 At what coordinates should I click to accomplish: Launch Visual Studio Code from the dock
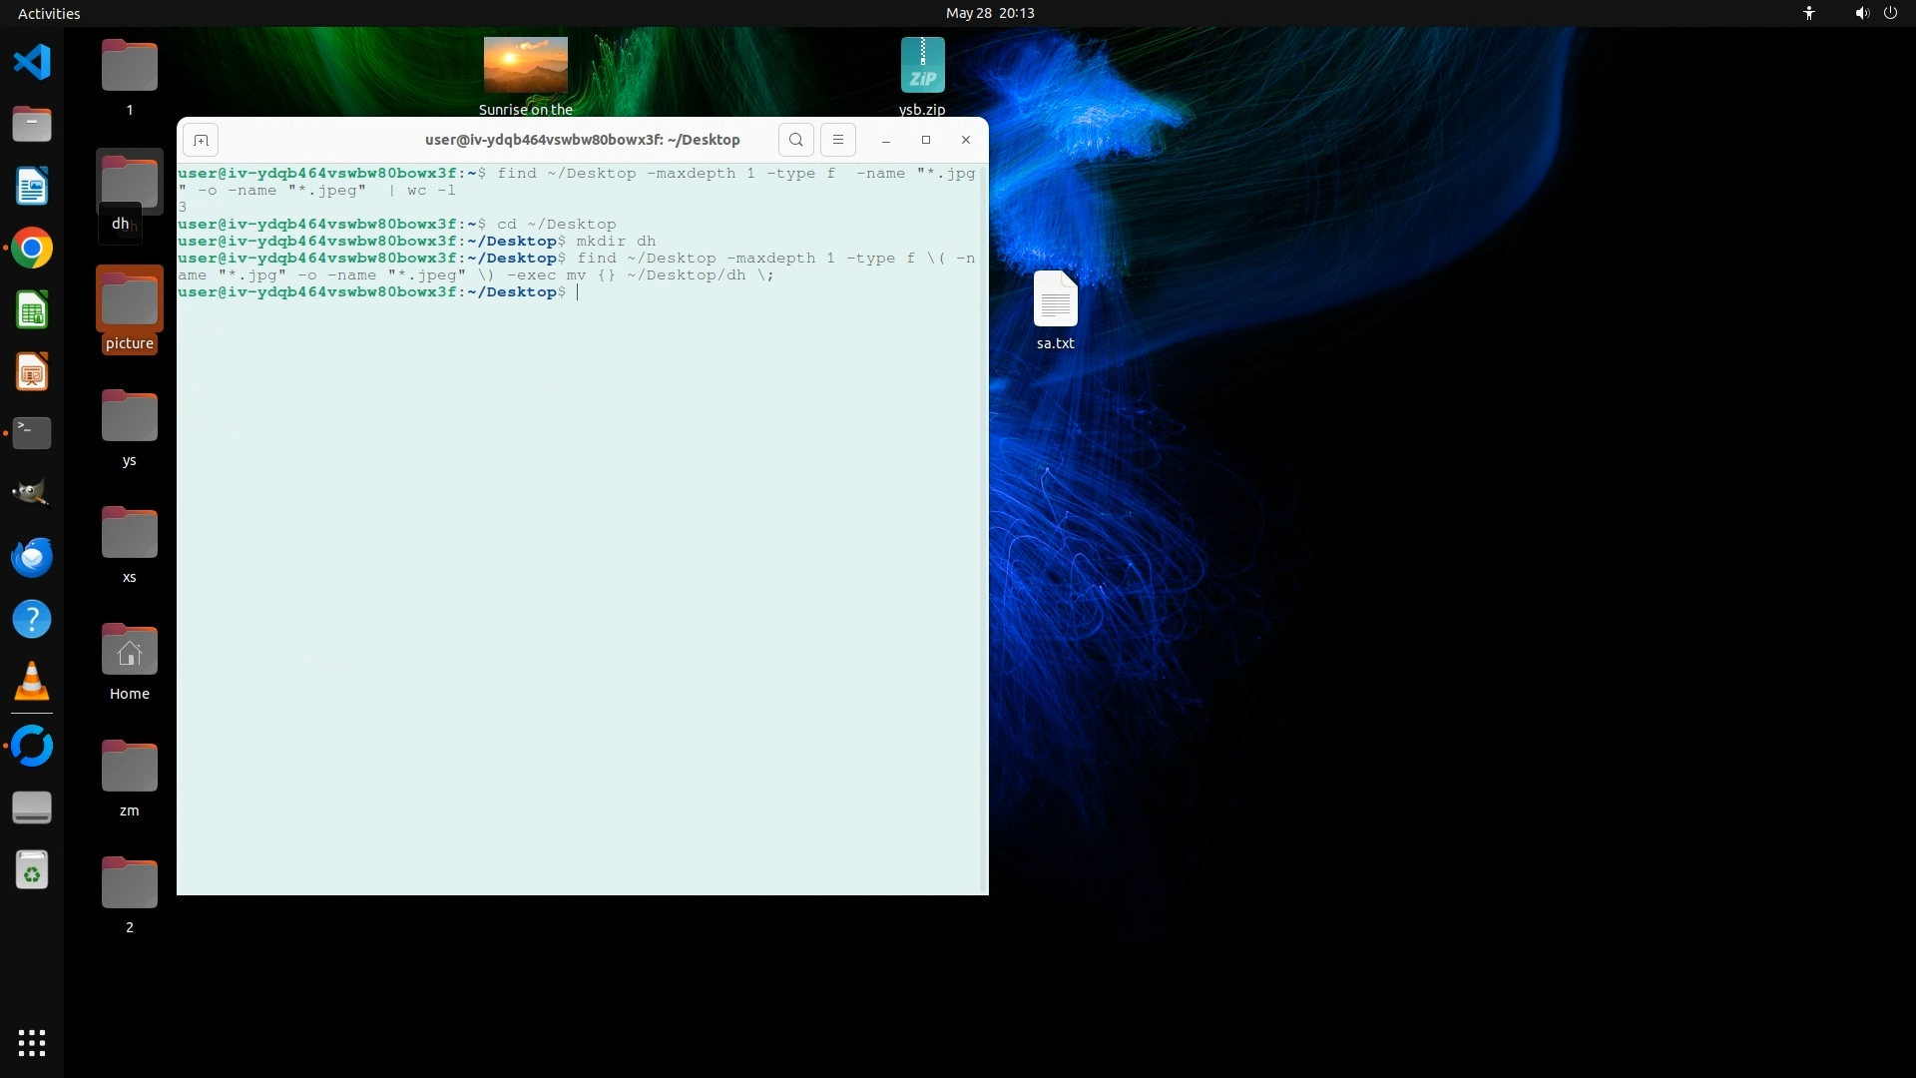point(32,63)
